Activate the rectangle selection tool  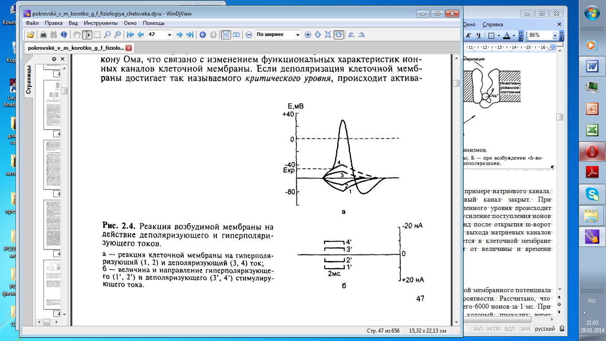click(97, 35)
